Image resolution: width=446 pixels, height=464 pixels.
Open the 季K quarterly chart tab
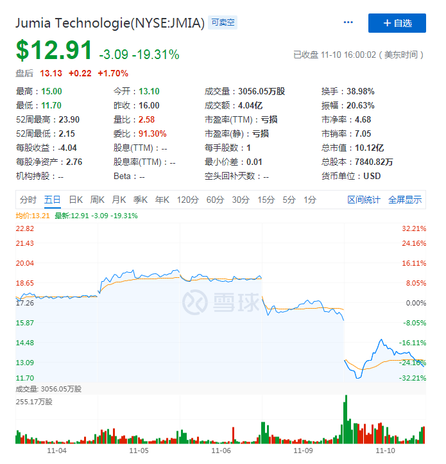click(x=141, y=200)
